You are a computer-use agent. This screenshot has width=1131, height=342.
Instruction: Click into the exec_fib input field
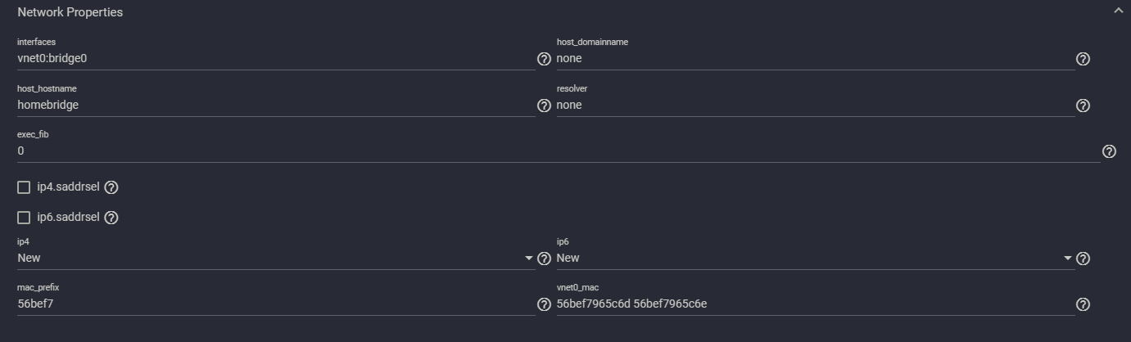[x=559, y=151]
